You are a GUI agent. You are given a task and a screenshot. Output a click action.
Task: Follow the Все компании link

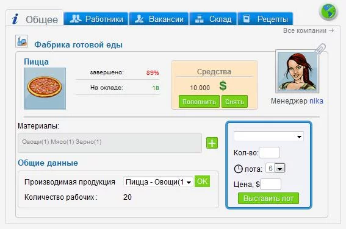pyautogui.click(x=308, y=30)
